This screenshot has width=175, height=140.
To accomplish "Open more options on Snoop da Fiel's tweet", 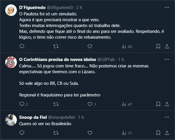I will tap(167, 117).
